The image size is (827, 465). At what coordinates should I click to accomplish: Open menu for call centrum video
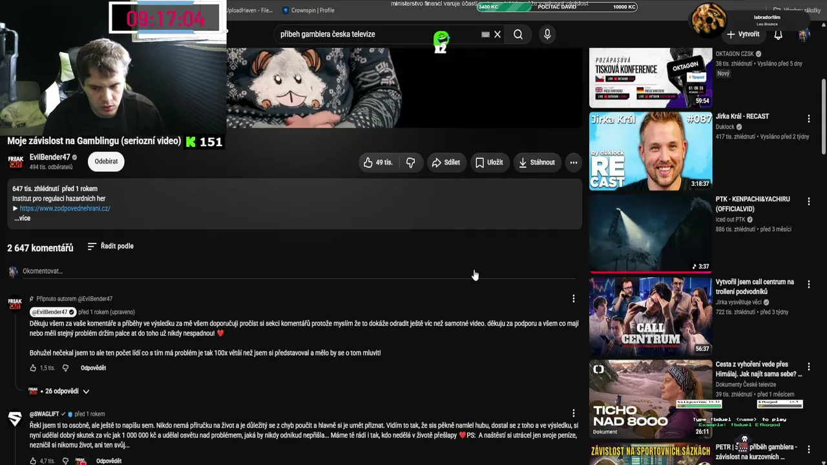pos(808,285)
